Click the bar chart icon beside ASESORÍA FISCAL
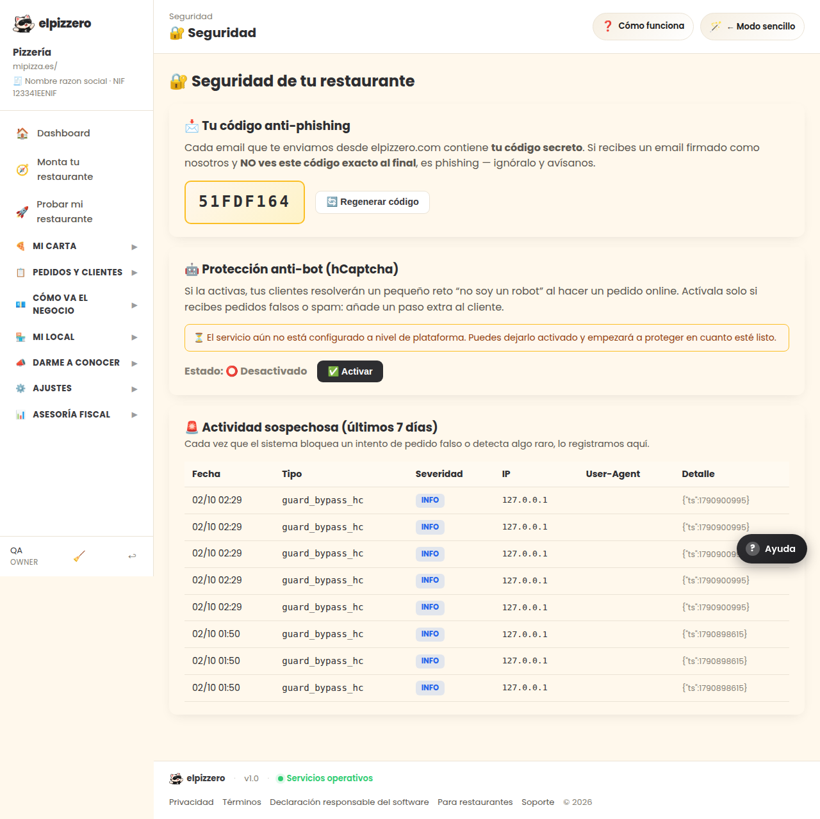Image resolution: width=820 pixels, height=819 pixels. coord(20,414)
